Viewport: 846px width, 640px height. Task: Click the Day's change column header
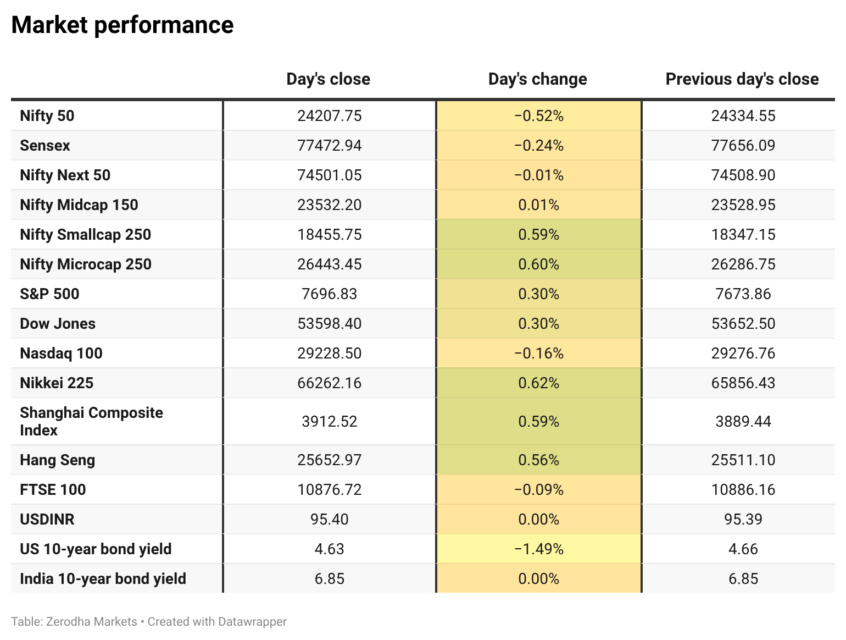tap(538, 79)
